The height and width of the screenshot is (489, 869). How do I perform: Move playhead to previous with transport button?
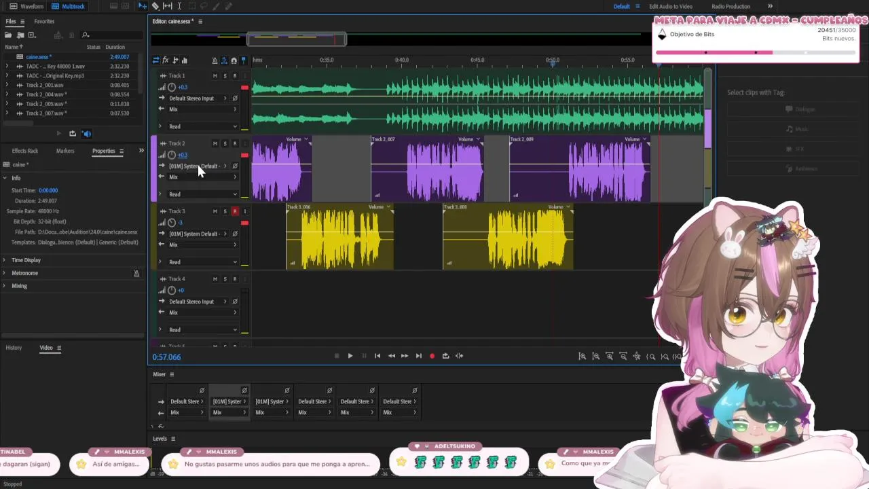click(x=377, y=356)
